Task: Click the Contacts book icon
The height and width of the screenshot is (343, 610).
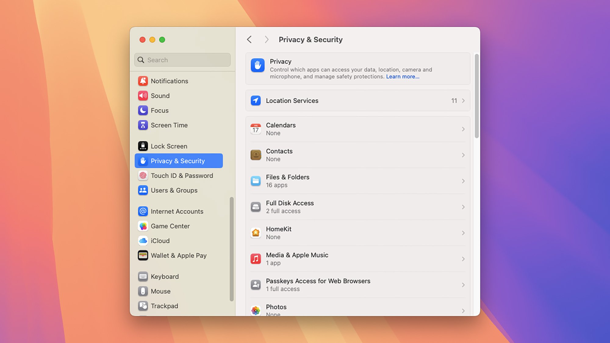Action: pos(256,155)
